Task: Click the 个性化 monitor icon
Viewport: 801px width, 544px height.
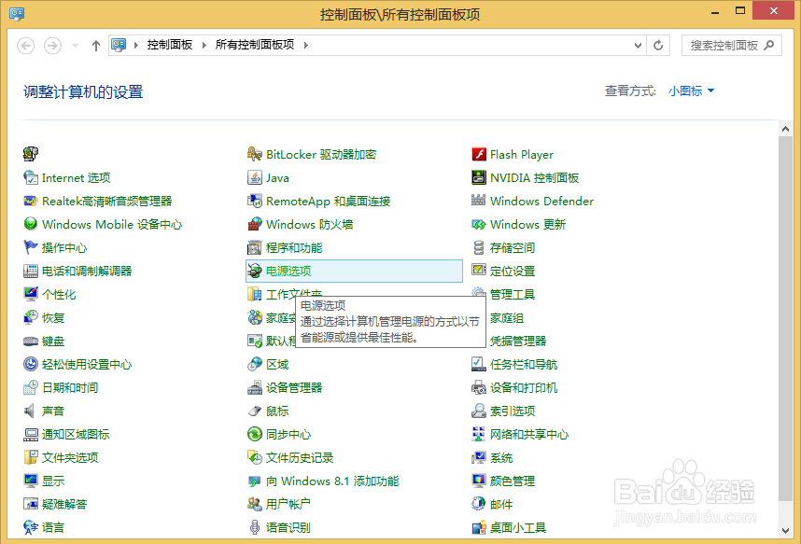Action: tap(31, 294)
